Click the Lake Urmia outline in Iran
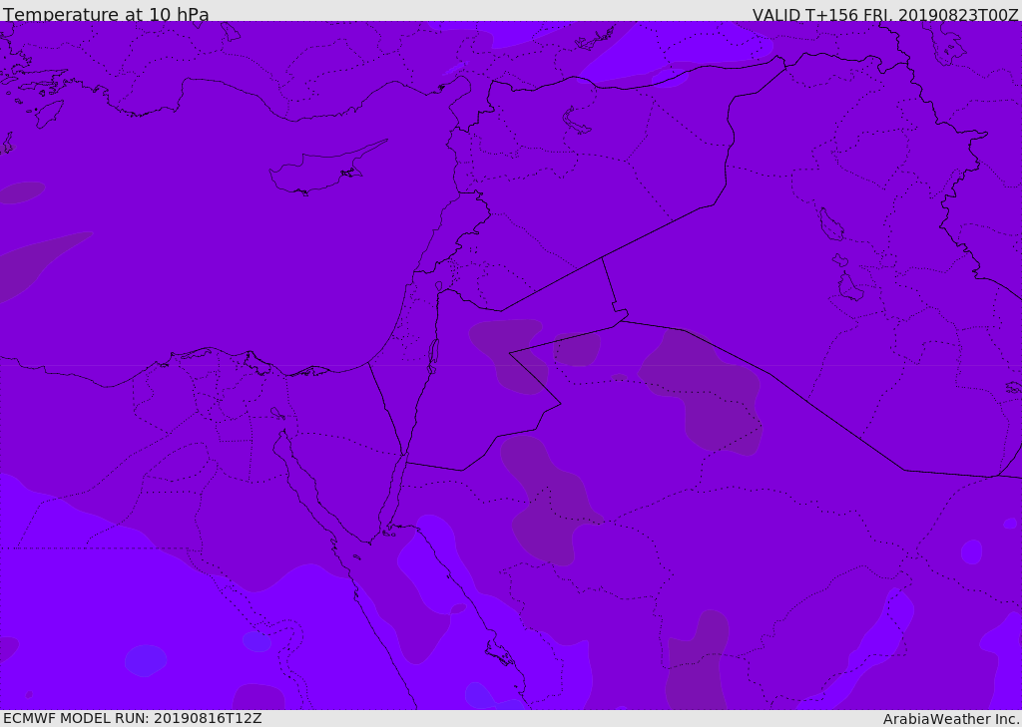 pos(831,224)
